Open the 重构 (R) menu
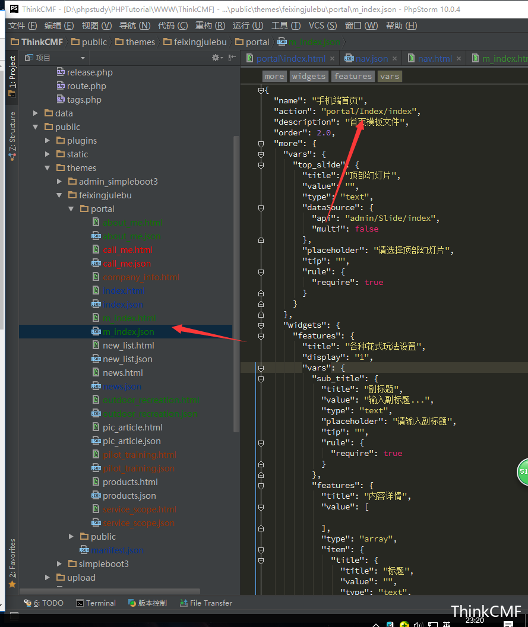The image size is (528, 627). pos(210,26)
